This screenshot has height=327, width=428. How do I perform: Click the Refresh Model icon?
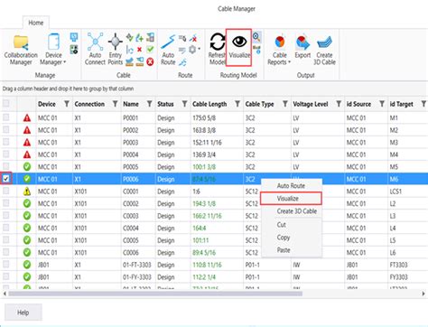pyautogui.click(x=217, y=48)
